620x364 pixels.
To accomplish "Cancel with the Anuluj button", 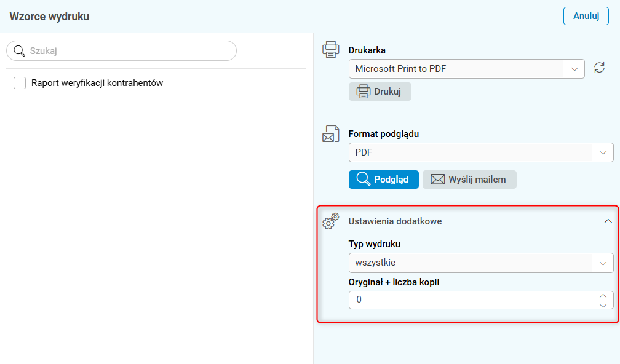I will pos(586,16).
